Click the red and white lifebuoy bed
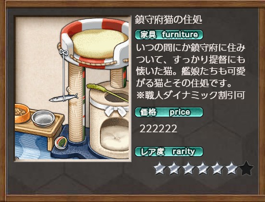The image size is (265, 202). 95,44
